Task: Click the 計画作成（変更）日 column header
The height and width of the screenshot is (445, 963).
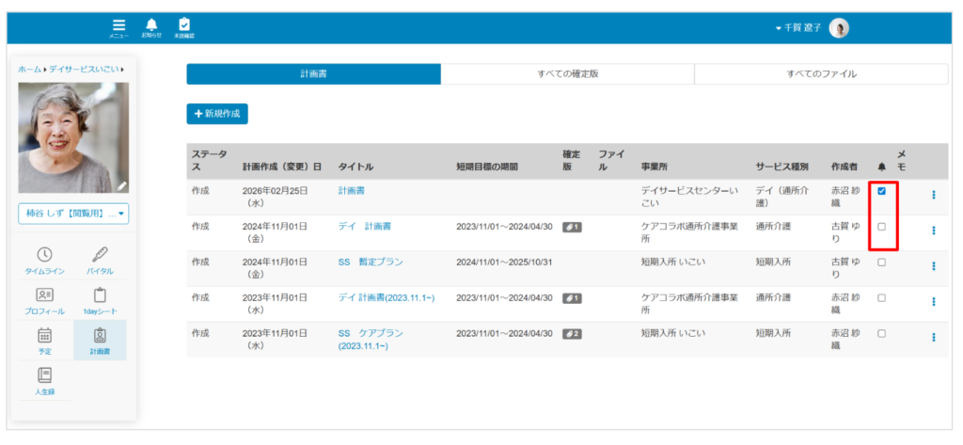Action: [x=282, y=167]
